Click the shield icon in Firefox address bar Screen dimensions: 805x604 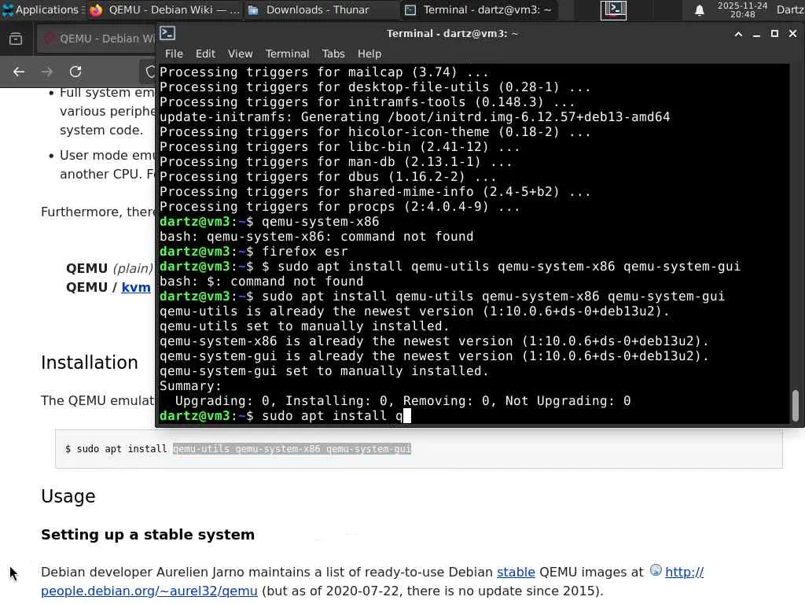coord(150,72)
